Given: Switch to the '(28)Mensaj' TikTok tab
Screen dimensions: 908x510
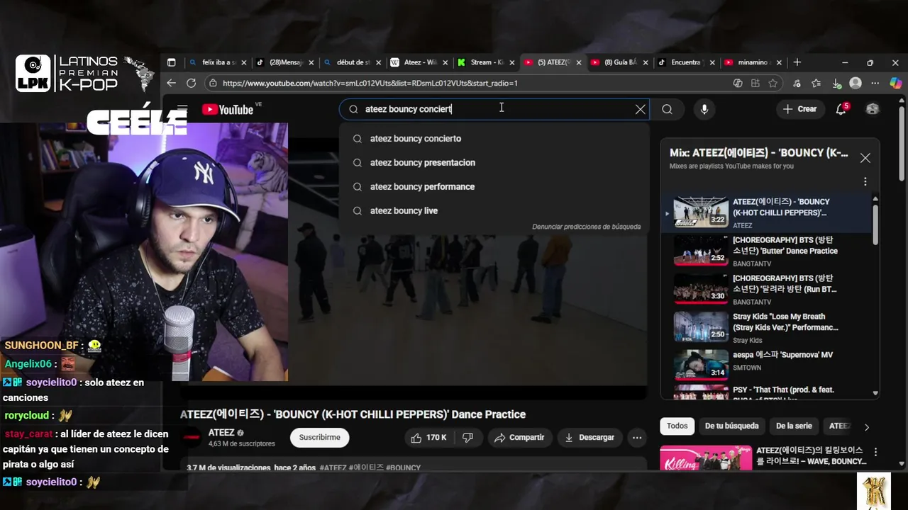Looking at the screenshot, I should 285,62.
